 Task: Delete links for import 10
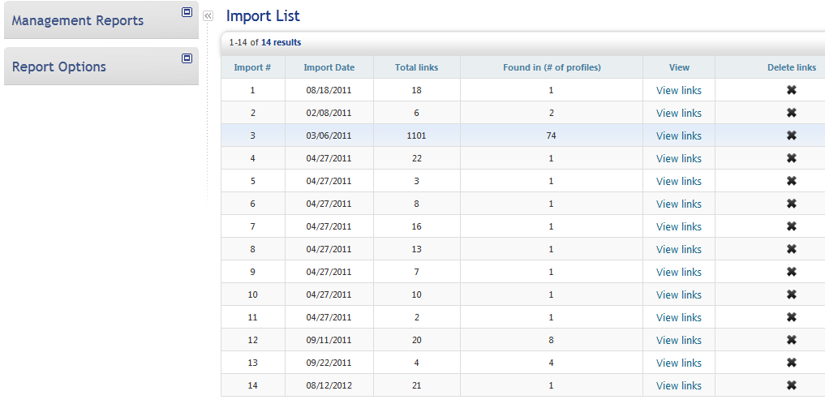click(x=791, y=294)
